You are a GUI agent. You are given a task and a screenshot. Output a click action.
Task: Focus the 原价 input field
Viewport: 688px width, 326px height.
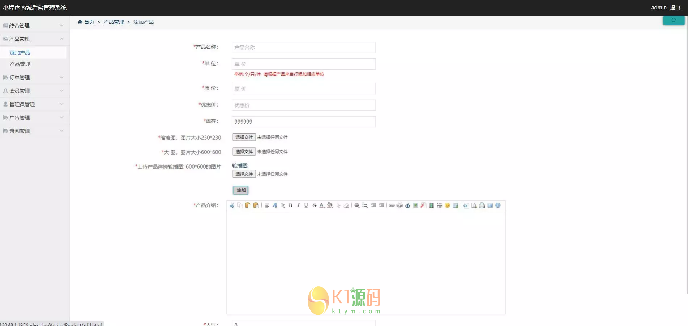[x=304, y=88]
